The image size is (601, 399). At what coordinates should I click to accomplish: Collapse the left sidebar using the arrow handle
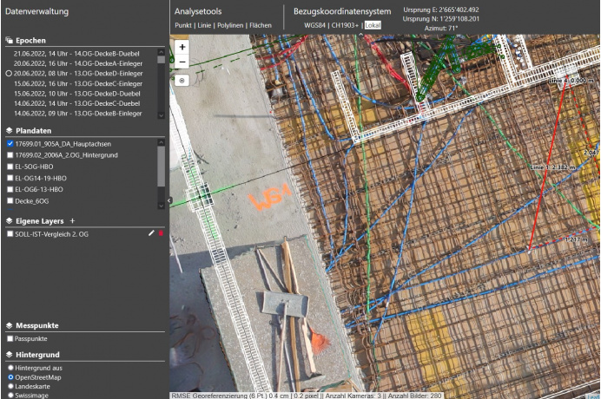169,200
